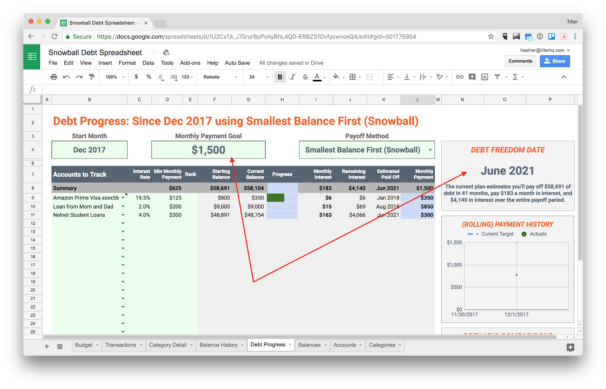Image resolution: width=606 pixels, height=389 pixels.
Task: Undo the last action
Action: (66, 77)
